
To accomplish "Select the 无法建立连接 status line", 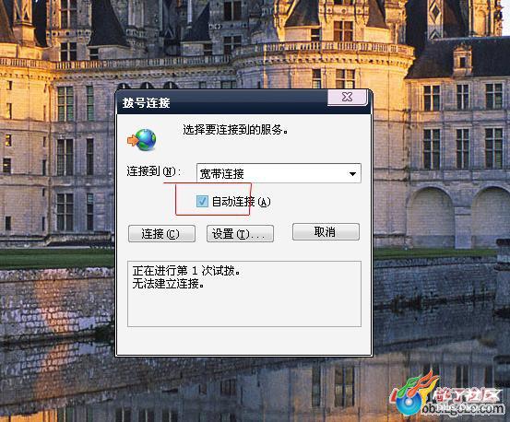I will point(169,284).
